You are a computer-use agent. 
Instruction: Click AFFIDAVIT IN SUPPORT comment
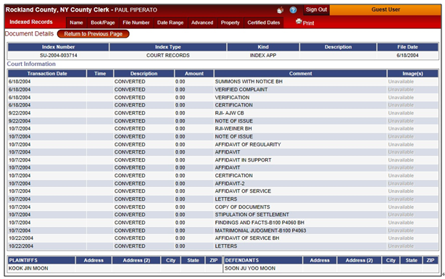243,160
